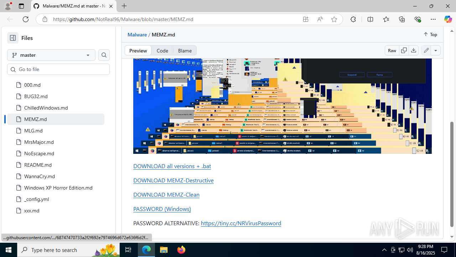
Task: Open DOWNLOAD MEMZ-Clean link
Action: pyautogui.click(x=166, y=195)
